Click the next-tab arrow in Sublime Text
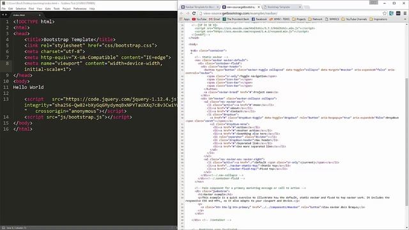 [6, 15]
